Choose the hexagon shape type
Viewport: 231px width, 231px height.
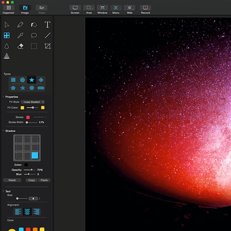[32, 88]
